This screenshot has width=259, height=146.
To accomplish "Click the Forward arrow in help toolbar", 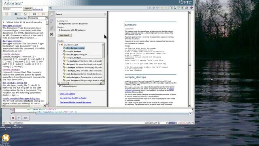I will tap(157, 8).
